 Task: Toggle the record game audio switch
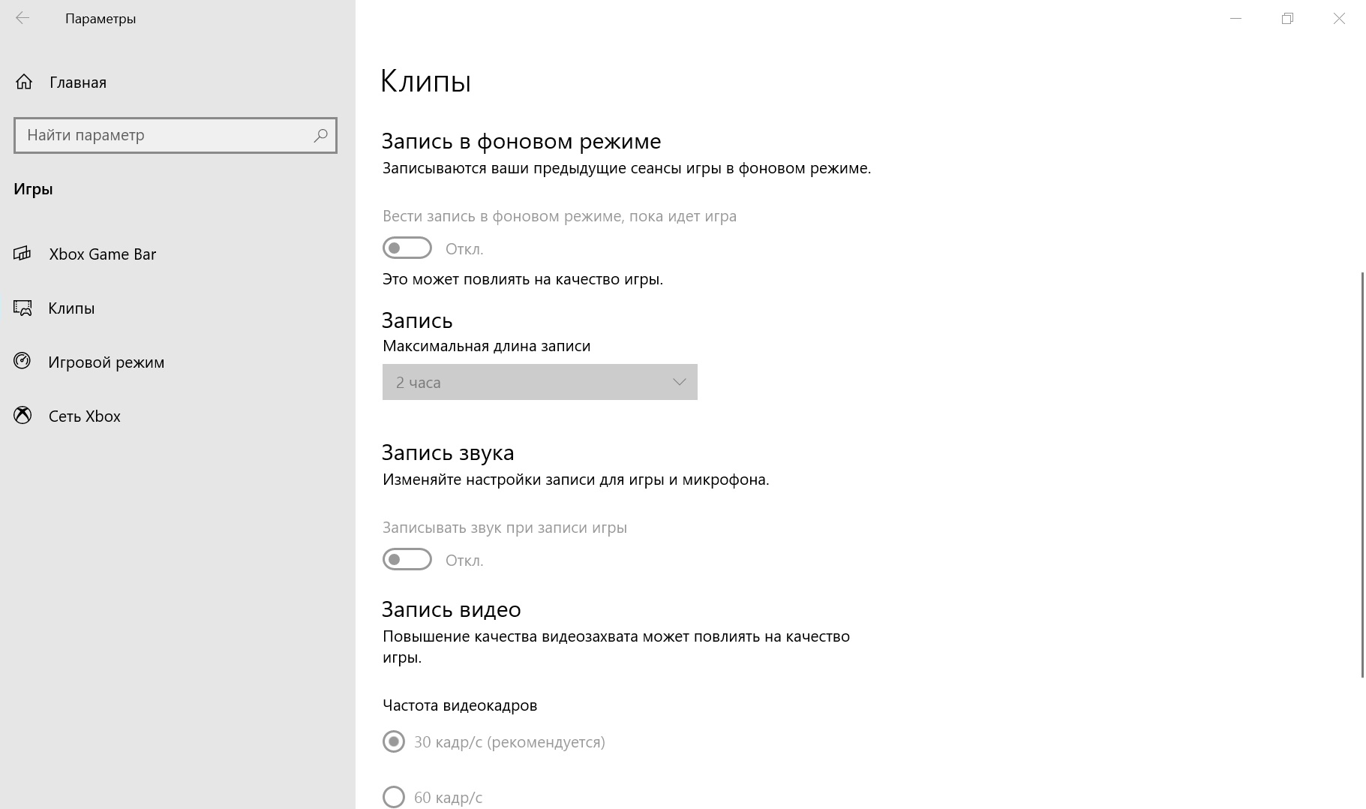(407, 559)
